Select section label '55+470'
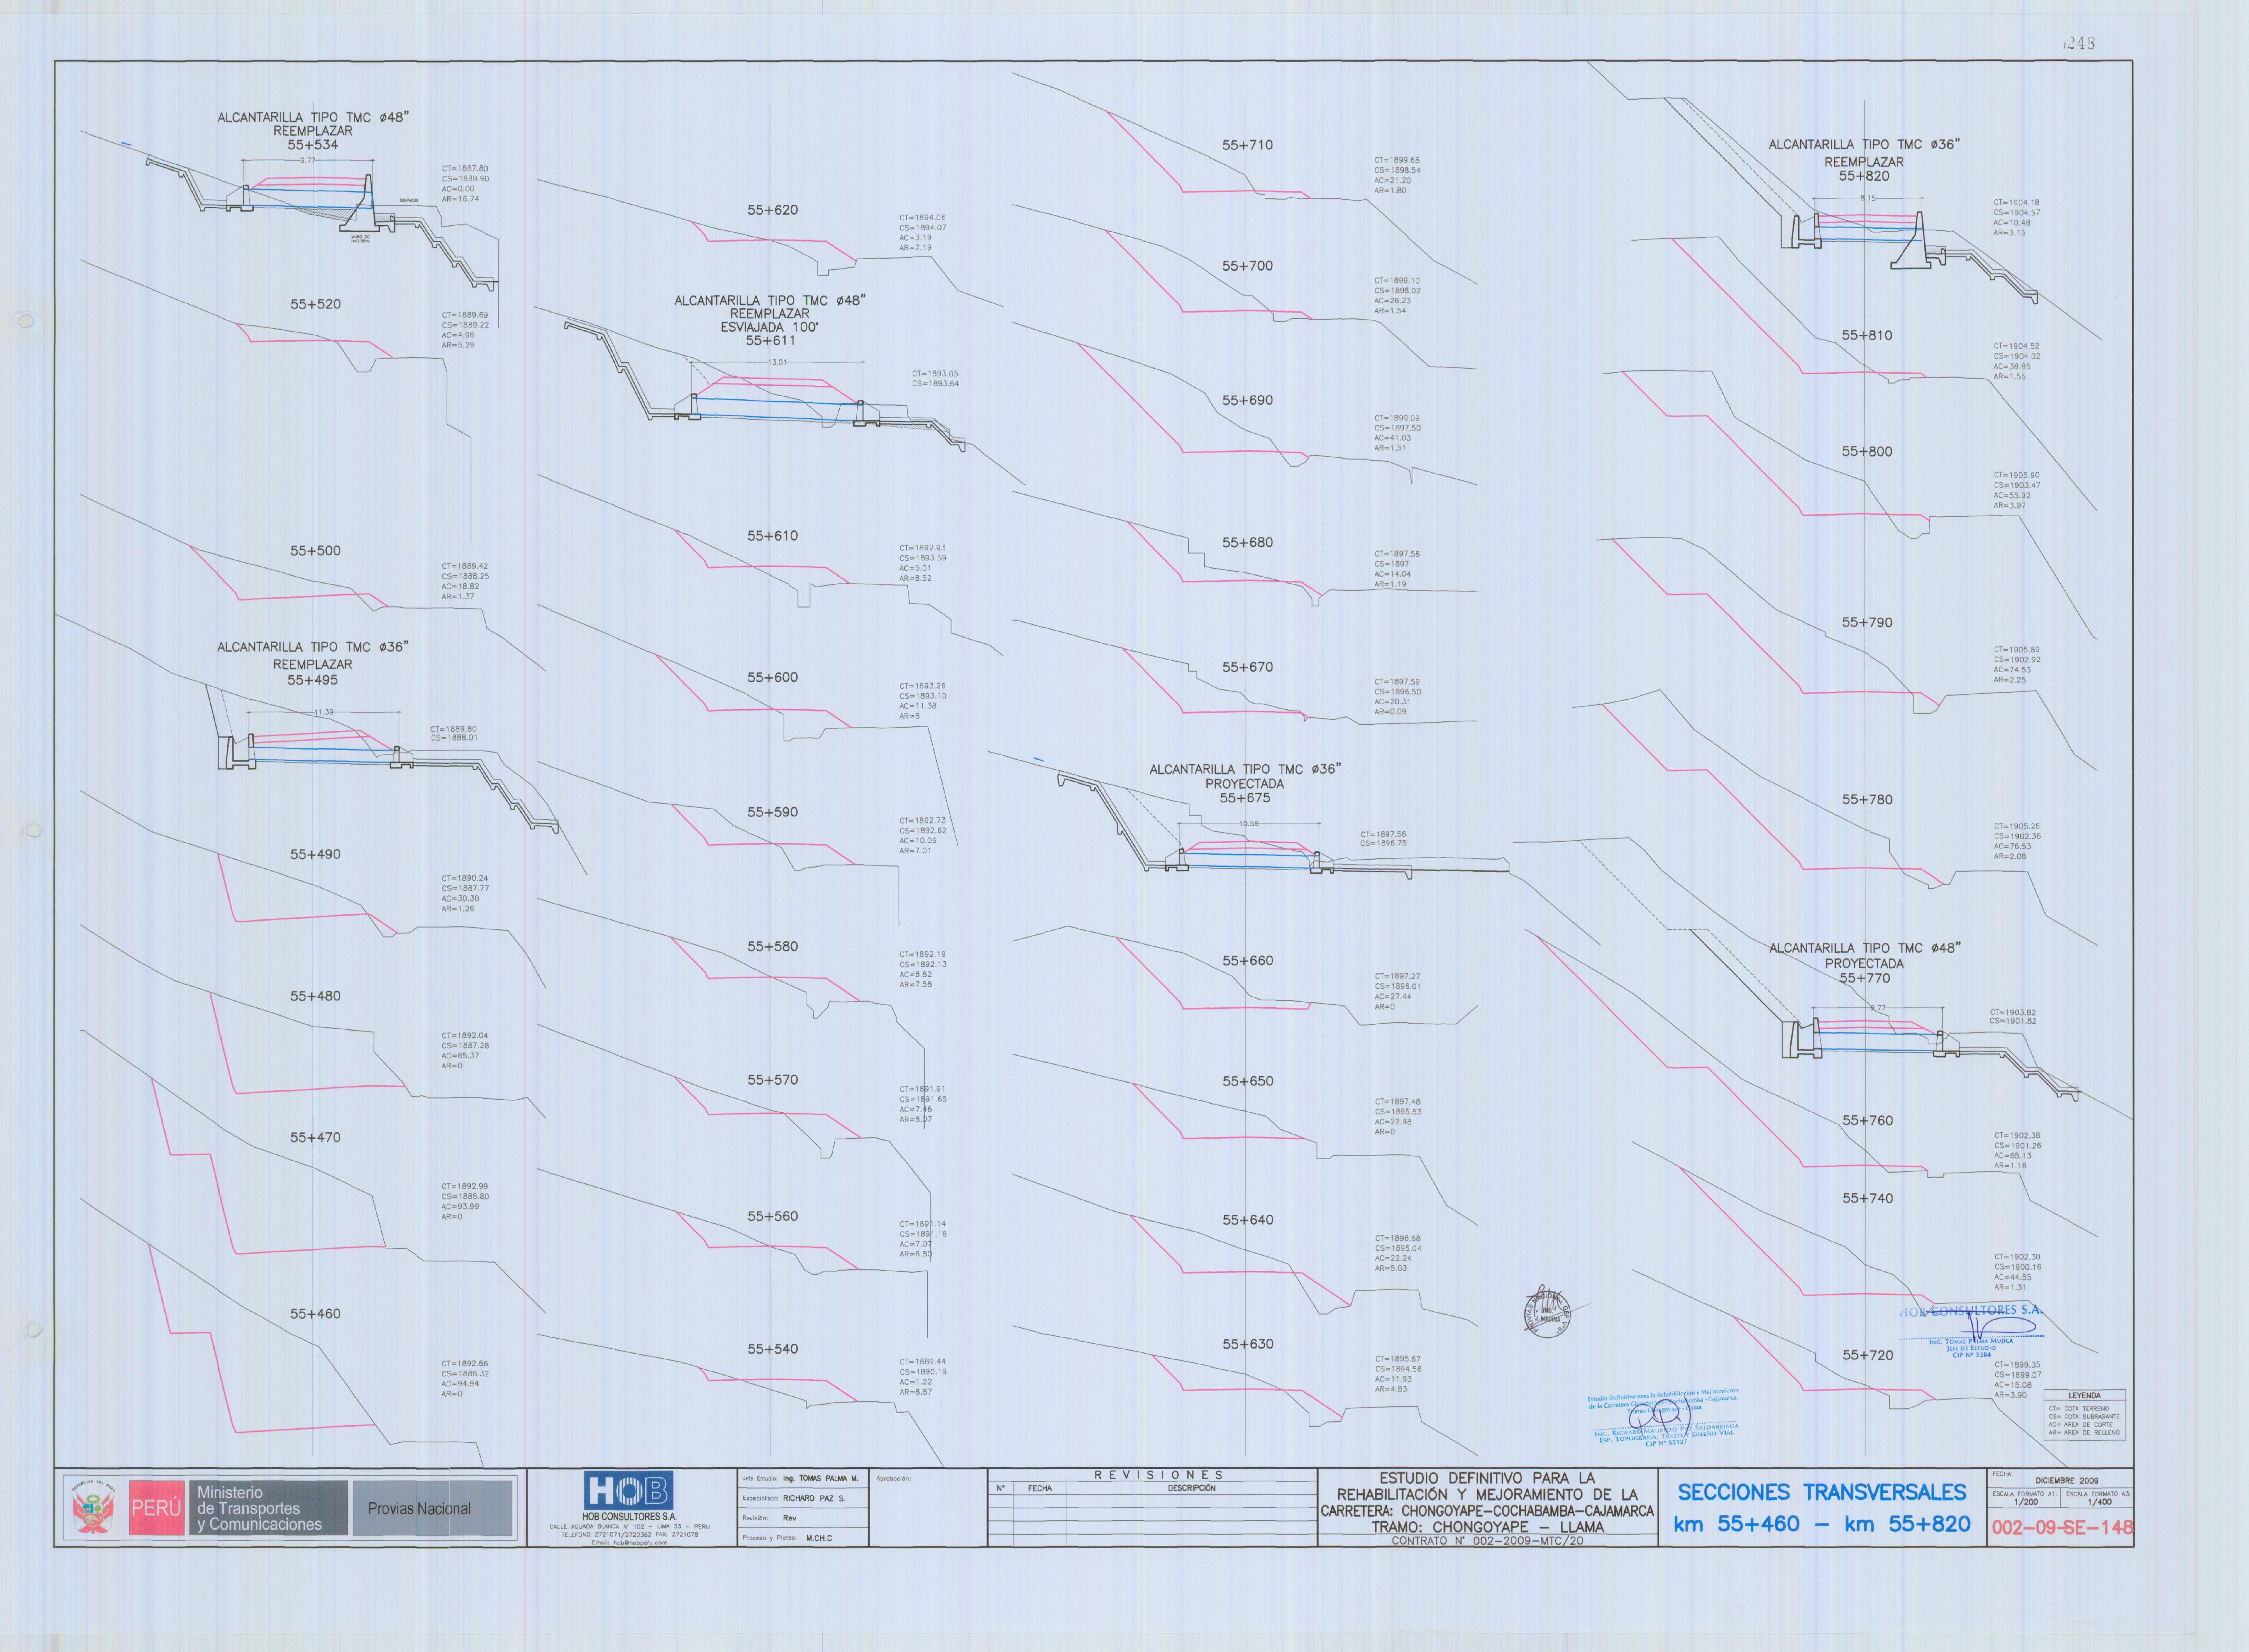Screen dimensions: 2249x1652 [x=316, y=1137]
